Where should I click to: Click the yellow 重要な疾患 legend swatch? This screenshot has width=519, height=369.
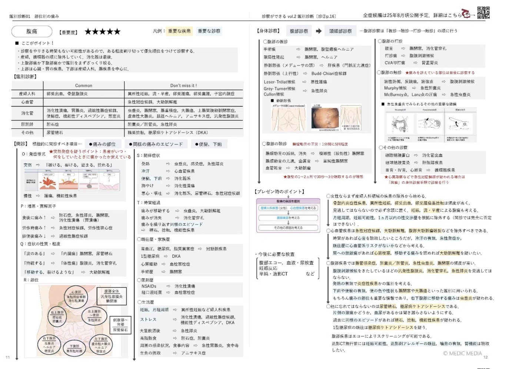pyautogui.click(x=179, y=31)
